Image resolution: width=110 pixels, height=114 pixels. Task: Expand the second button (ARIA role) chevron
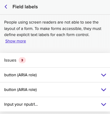104,90
